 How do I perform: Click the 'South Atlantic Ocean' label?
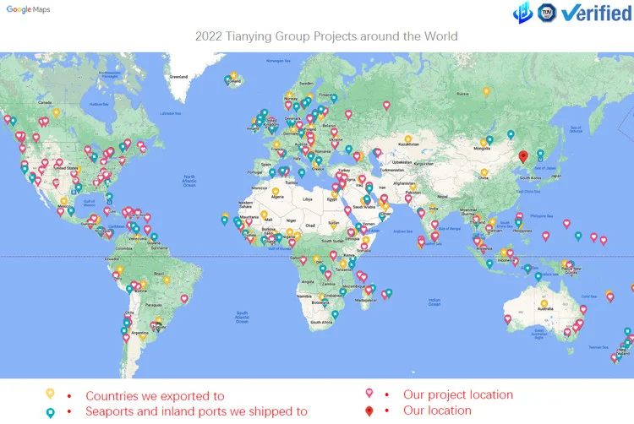tap(243, 318)
